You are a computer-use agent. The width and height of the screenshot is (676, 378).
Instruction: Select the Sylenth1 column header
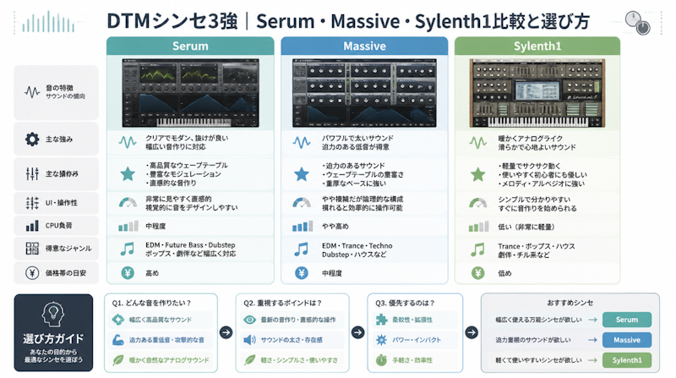pyautogui.click(x=537, y=46)
